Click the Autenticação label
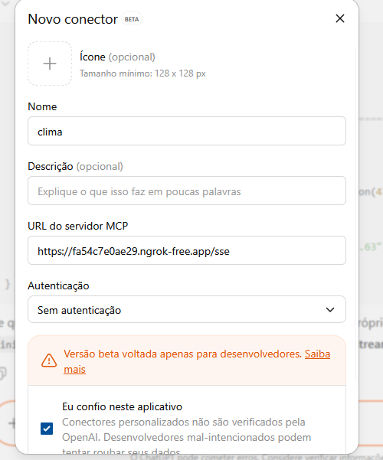Screen dimensions: 383x460 click(58, 285)
